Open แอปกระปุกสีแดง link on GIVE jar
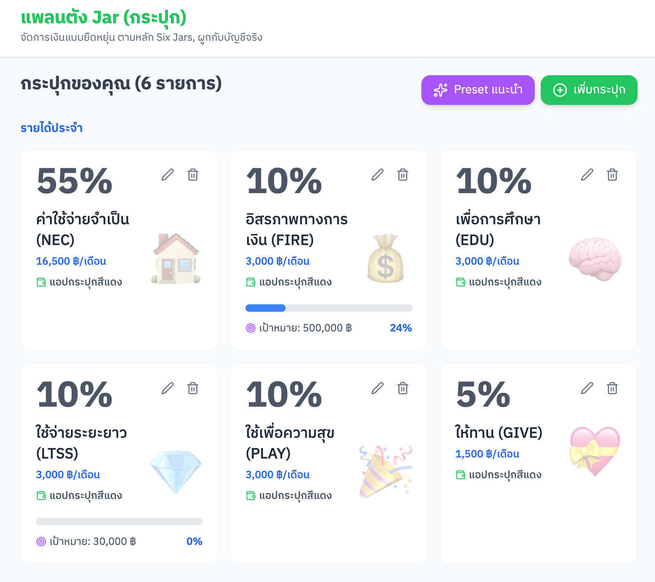 (505, 474)
